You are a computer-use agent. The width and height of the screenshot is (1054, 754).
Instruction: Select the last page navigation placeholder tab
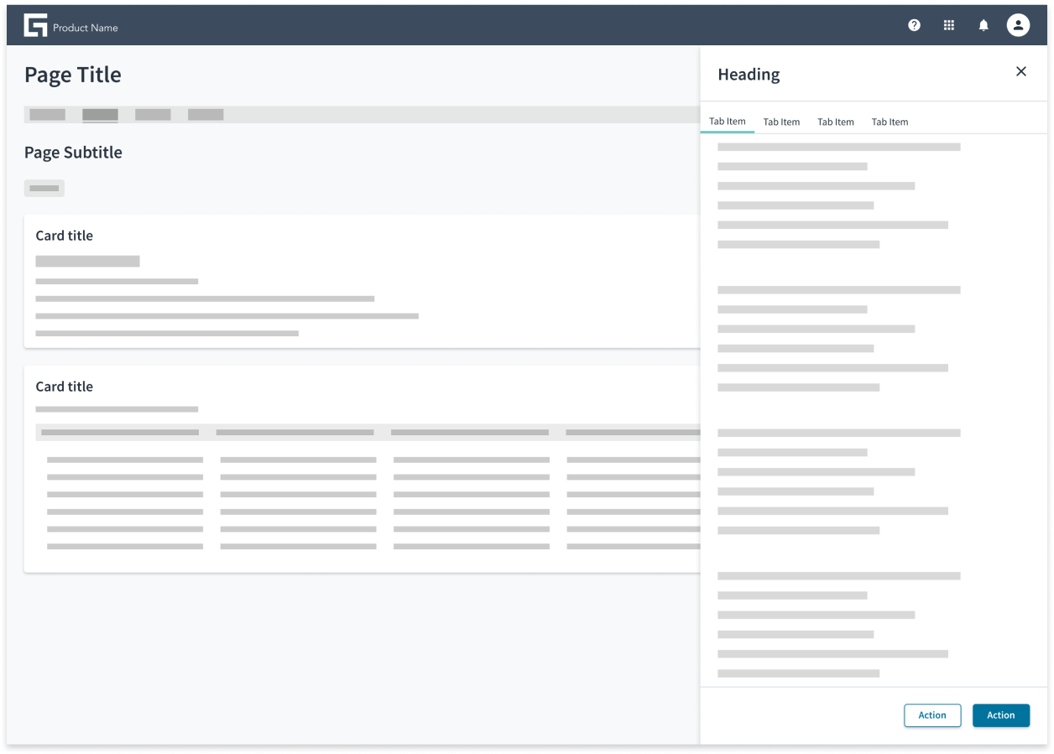(206, 115)
